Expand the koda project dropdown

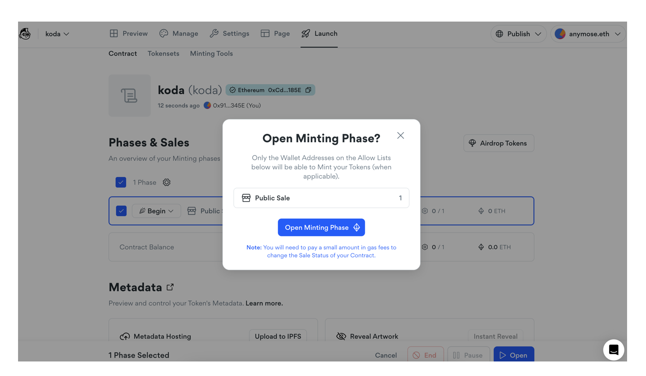pyautogui.click(x=57, y=34)
